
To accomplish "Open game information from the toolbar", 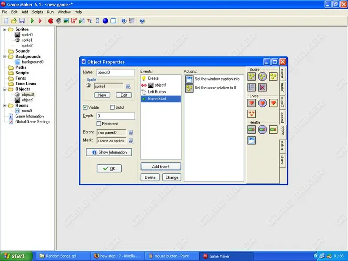I will click(124, 21).
